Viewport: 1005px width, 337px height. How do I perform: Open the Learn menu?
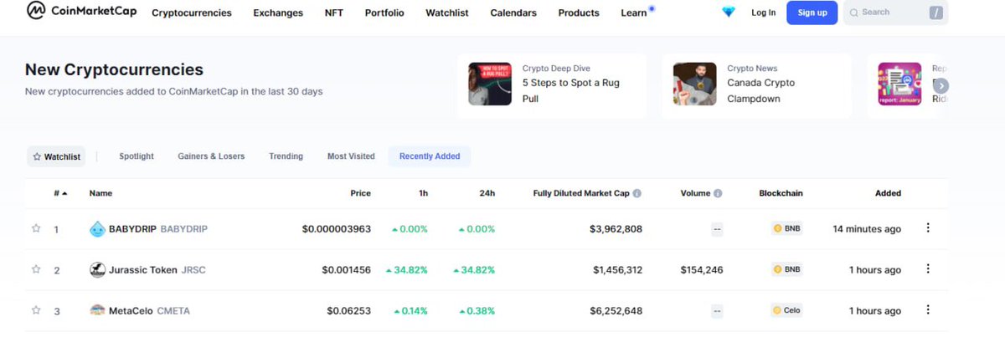click(x=634, y=13)
